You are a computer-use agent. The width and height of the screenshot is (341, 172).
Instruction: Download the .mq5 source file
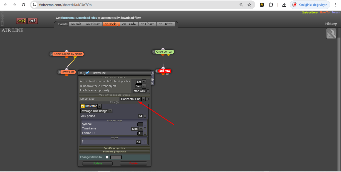[x=21, y=21]
